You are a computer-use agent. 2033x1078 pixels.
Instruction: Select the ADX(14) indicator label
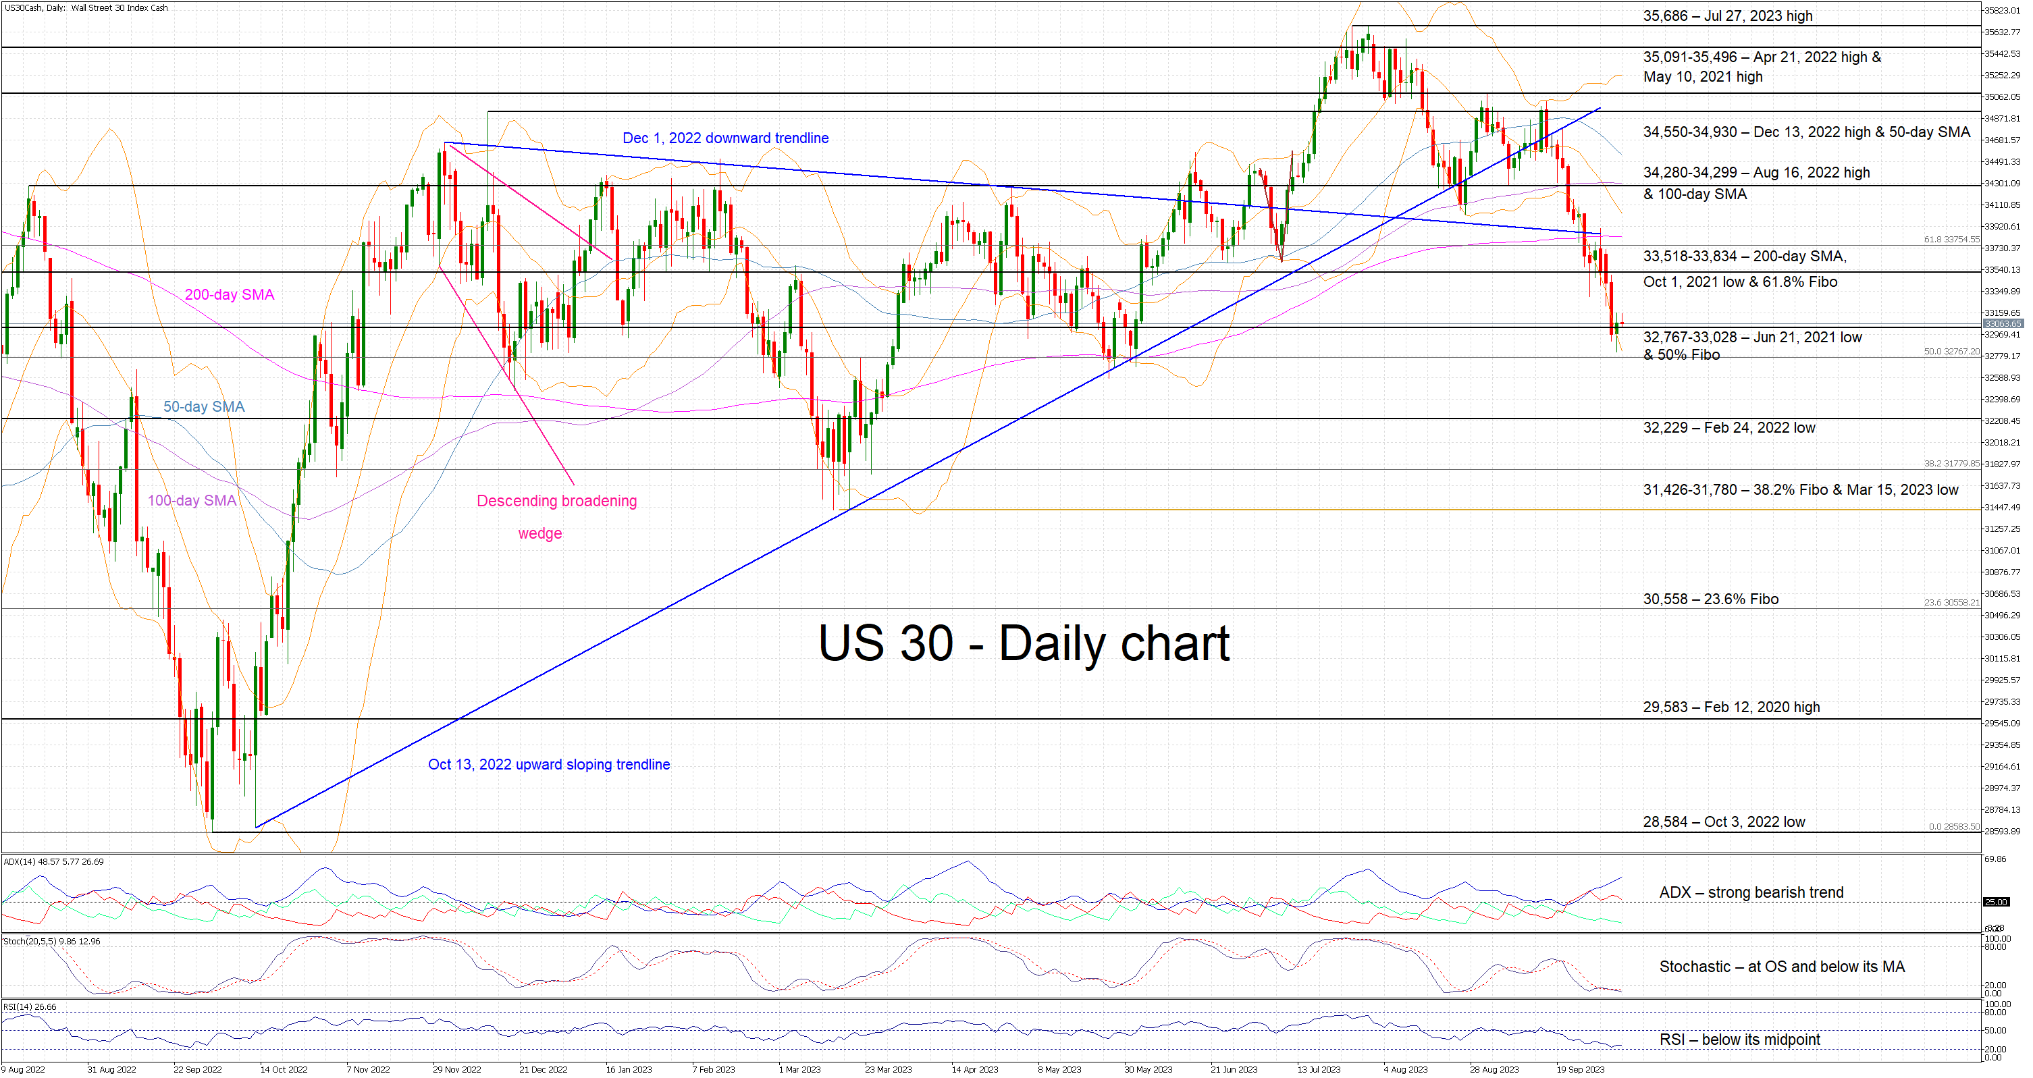(53, 862)
